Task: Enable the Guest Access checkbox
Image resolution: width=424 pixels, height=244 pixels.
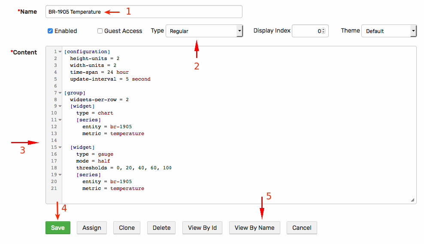Action: [x=100, y=31]
